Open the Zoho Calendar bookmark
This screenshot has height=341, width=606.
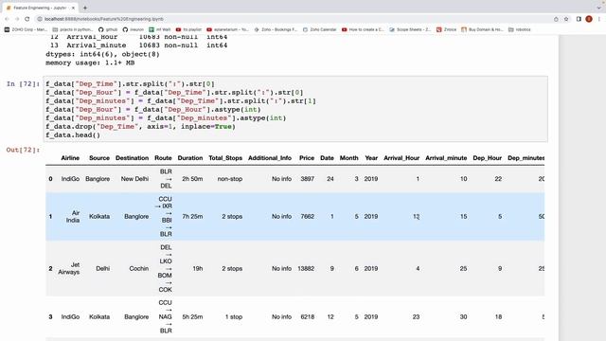coord(320,29)
